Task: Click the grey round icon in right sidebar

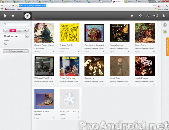Action: point(165,25)
